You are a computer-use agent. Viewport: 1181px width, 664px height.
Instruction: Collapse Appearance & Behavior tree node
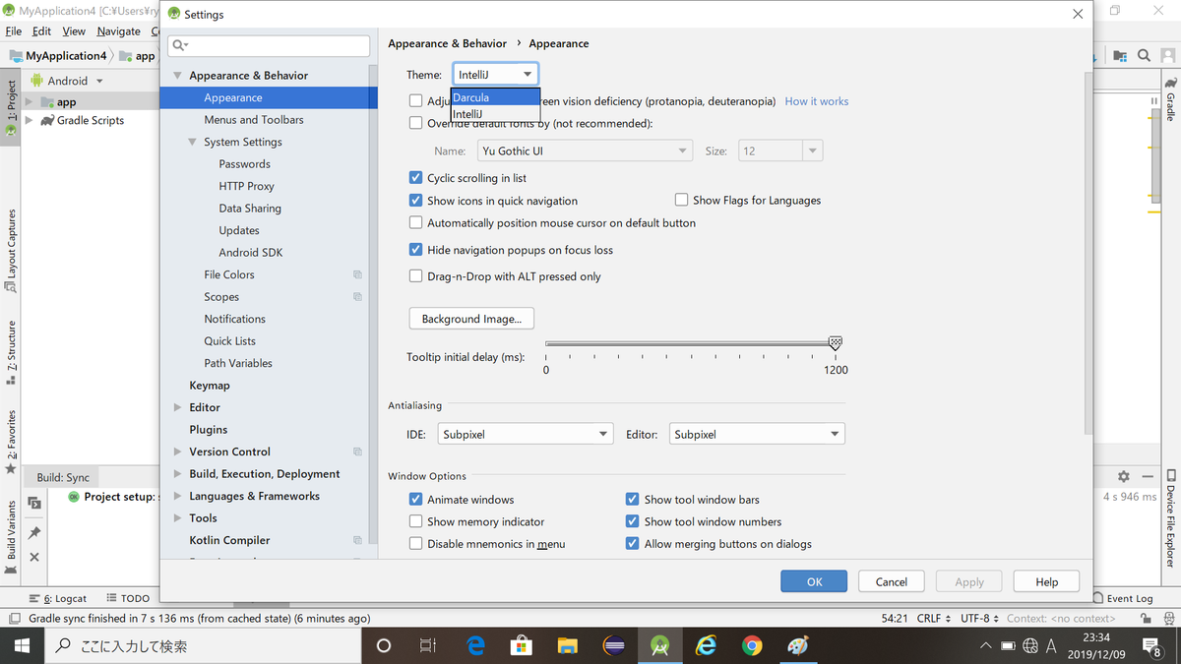177,76
